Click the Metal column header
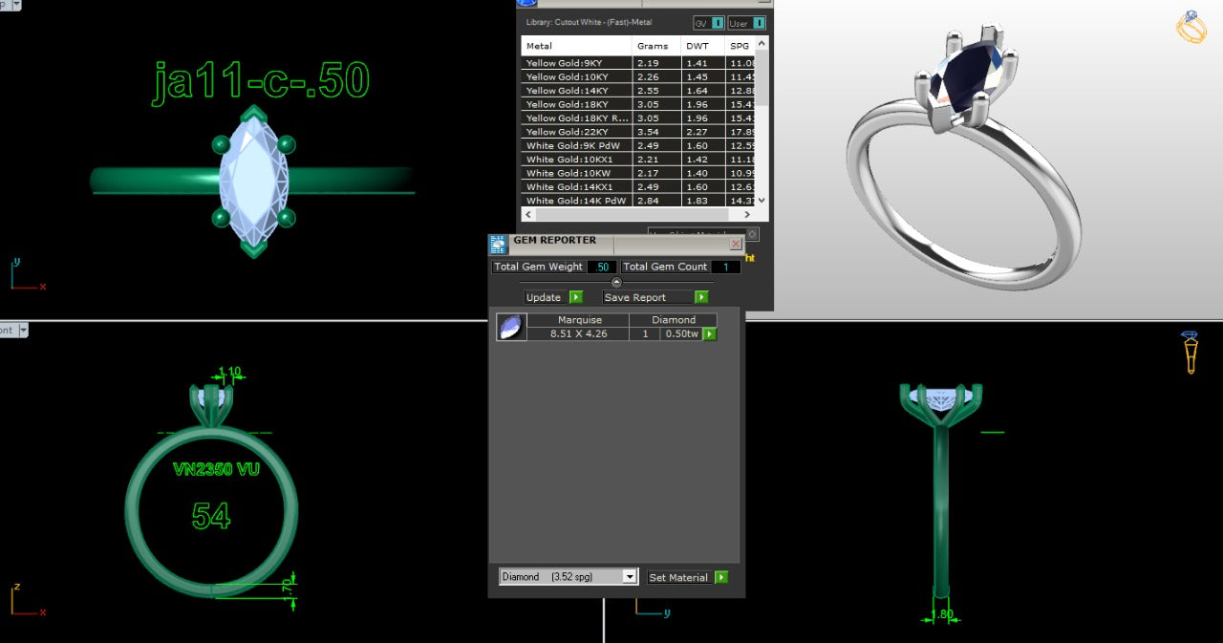This screenshot has width=1223, height=643. click(x=576, y=46)
